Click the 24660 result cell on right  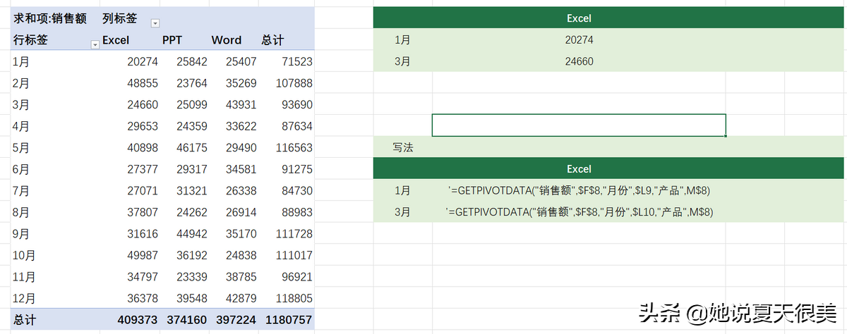579,62
